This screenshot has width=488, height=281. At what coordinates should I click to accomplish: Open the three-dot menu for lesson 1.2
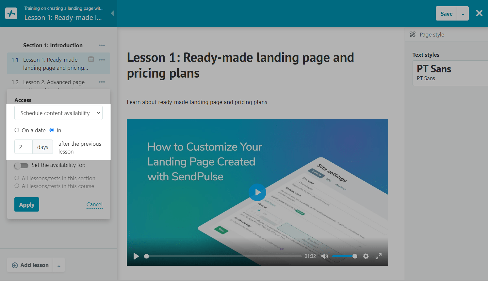102,82
